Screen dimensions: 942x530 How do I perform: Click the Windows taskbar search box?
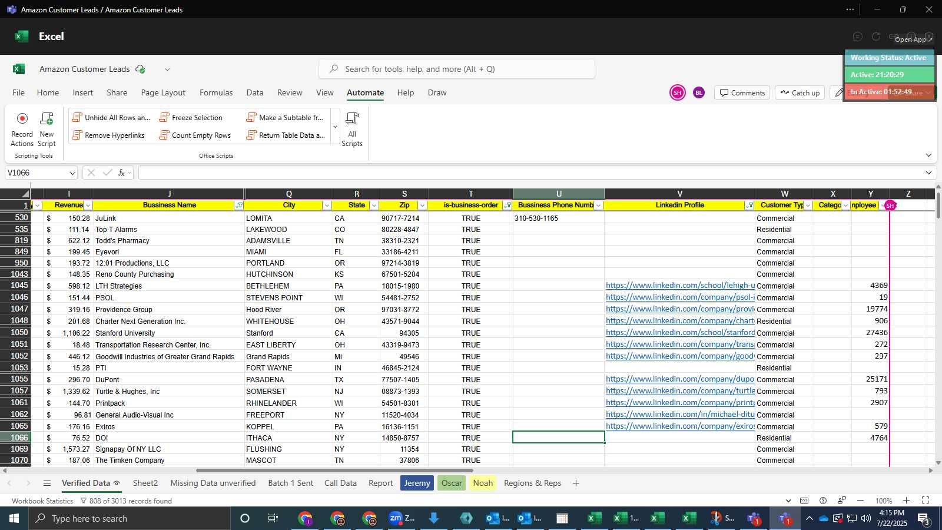coord(130,518)
